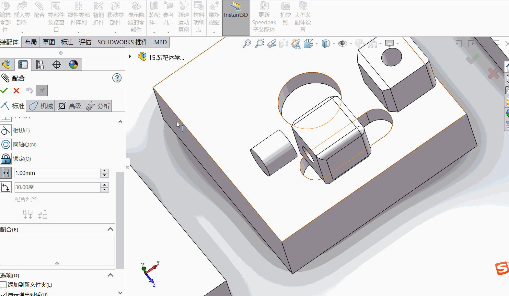Select the second 配合对齐 alignment button

pyautogui.click(x=42, y=214)
